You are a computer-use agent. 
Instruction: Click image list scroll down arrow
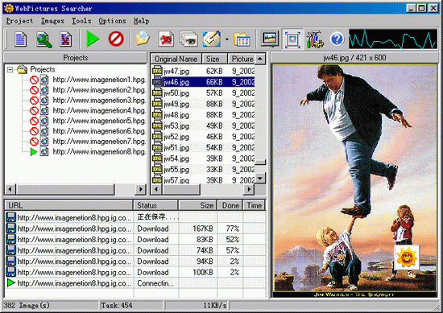[x=260, y=178]
